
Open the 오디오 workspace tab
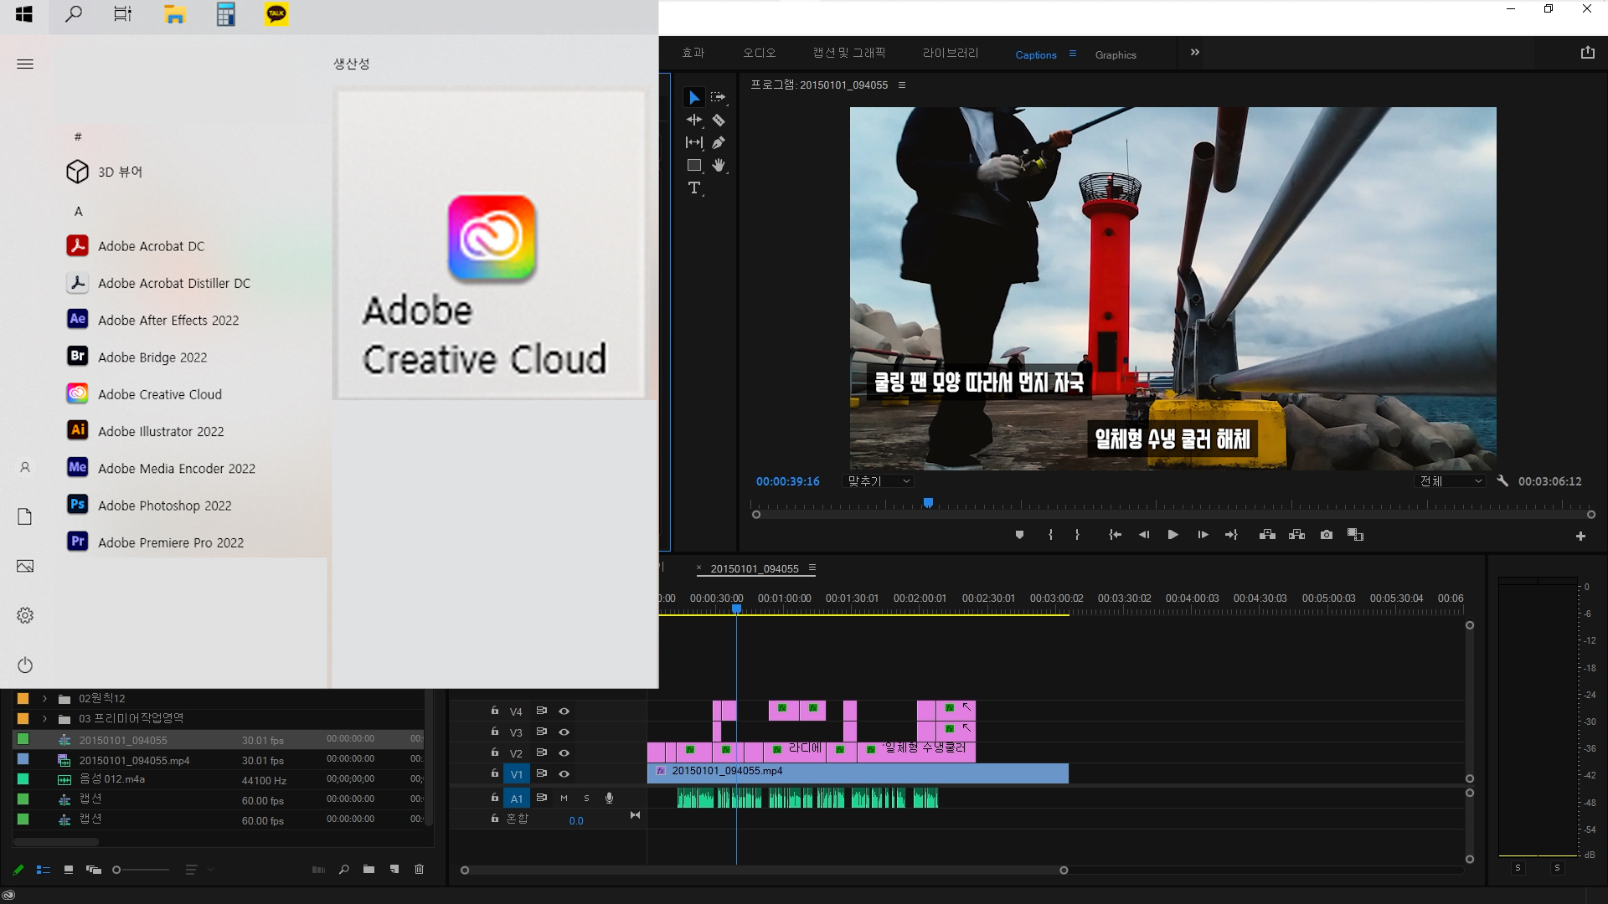tap(759, 53)
